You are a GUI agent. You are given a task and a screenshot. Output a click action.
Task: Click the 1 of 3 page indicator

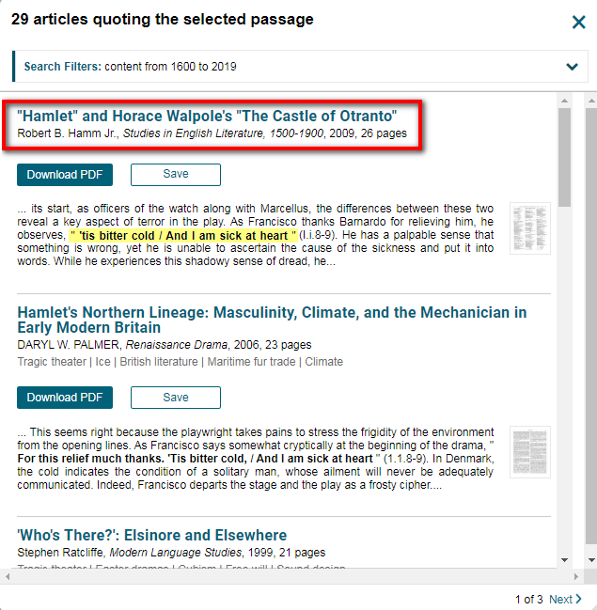point(529,599)
